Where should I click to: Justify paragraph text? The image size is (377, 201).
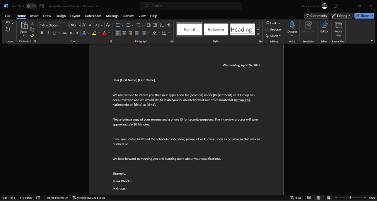136,33
